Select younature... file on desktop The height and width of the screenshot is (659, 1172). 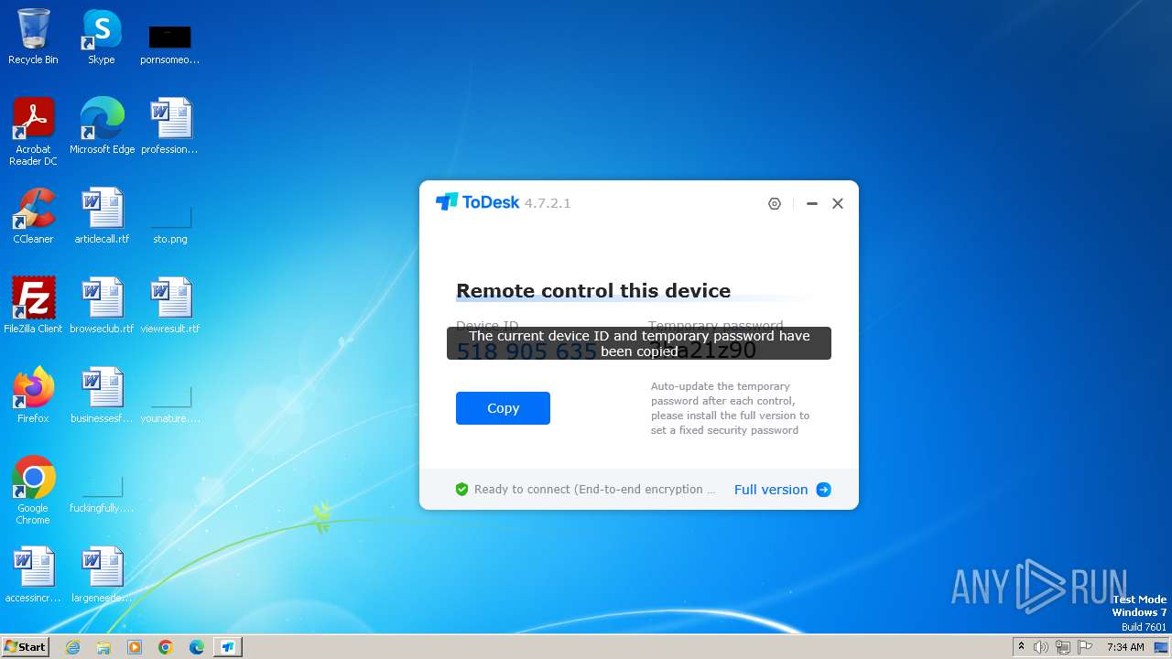click(x=170, y=405)
